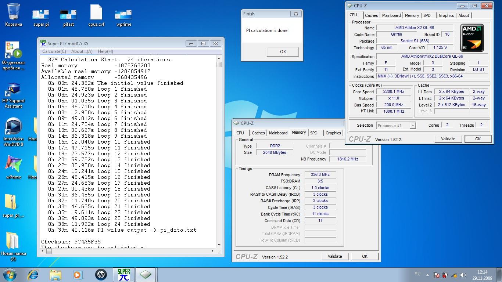502x282 pixels.
Task: Close the Finish dialog
Action: (x=295, y=14)
